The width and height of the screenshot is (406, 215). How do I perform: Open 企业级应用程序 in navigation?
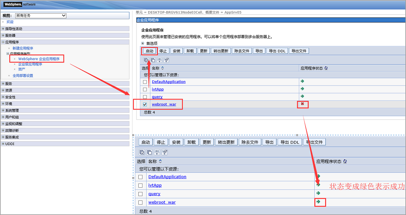tap(30, 64)
